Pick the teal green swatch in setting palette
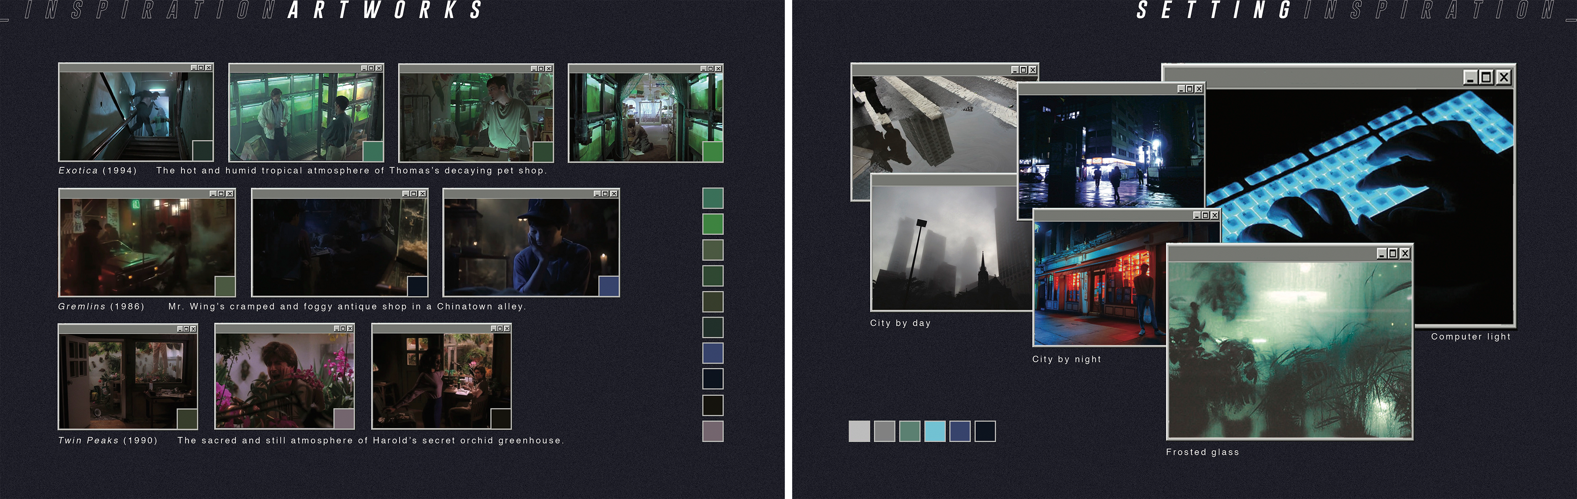 pos(910,431)
